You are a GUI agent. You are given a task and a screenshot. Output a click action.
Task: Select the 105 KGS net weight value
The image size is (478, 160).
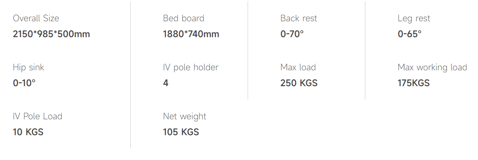181,132
